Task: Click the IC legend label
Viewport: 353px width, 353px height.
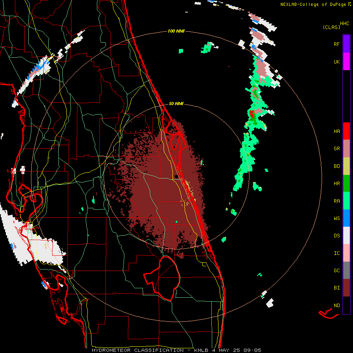Action: point(337,253)
